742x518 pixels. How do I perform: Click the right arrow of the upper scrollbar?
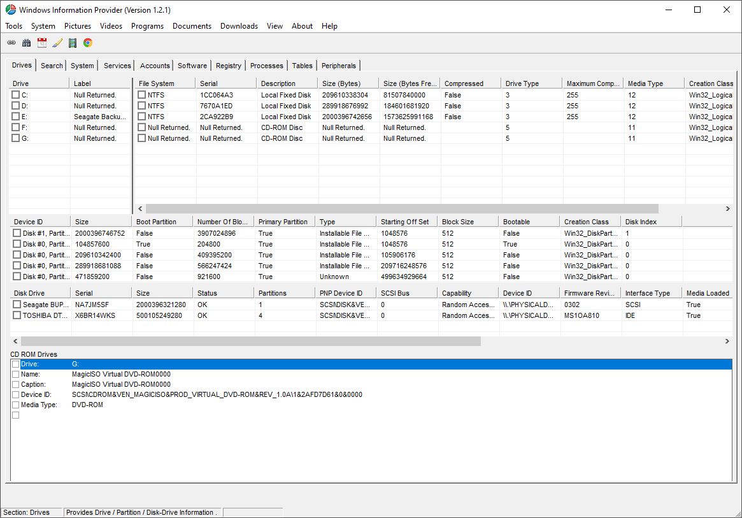pyautogui.click(x=727, y=208)
